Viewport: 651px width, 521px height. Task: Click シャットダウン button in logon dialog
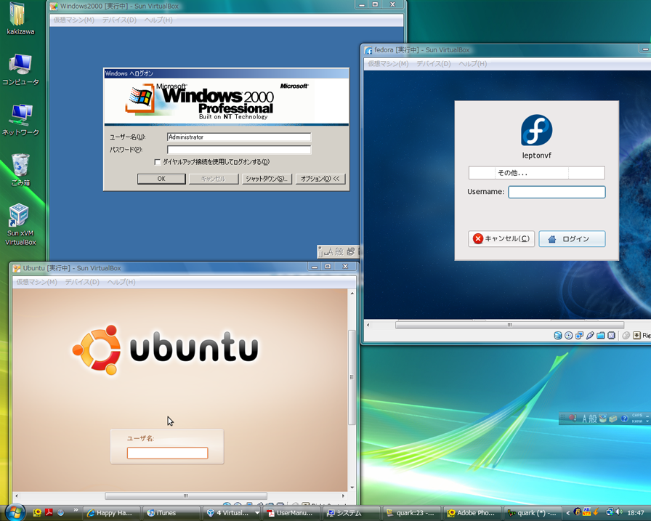pos(267,179)
